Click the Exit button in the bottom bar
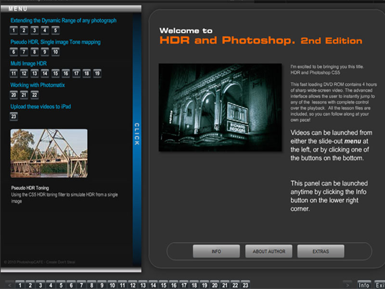 (x=380, y=285)
